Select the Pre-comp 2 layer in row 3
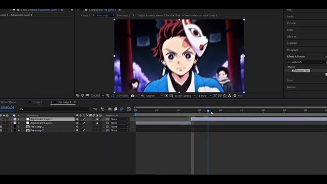 [37, 127]
